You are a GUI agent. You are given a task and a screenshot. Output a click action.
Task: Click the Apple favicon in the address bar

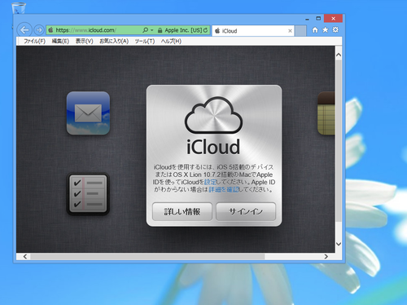(x=50, y=30)
